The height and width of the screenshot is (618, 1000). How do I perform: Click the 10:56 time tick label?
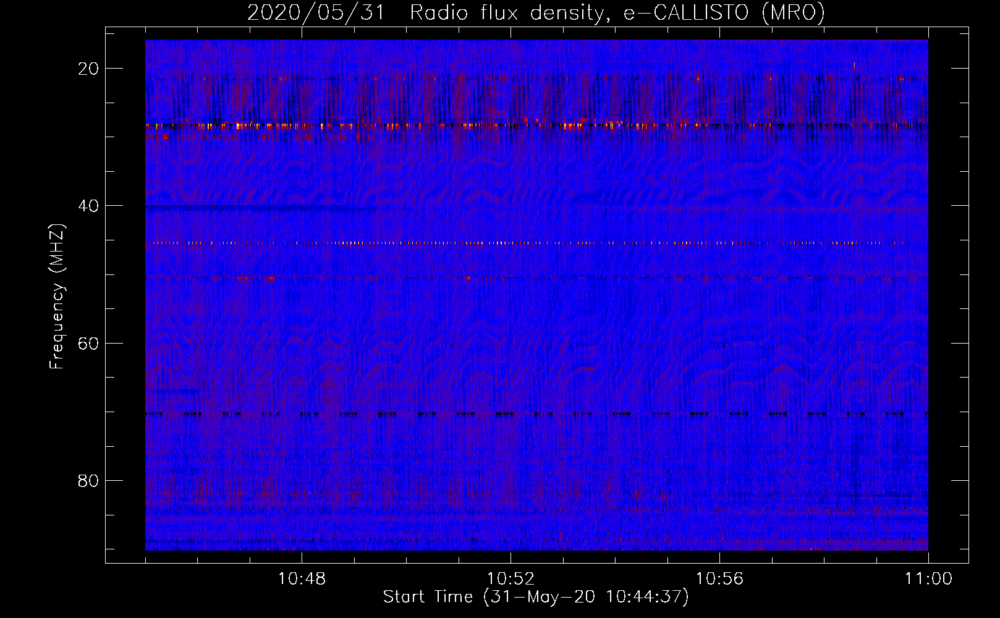719,579
